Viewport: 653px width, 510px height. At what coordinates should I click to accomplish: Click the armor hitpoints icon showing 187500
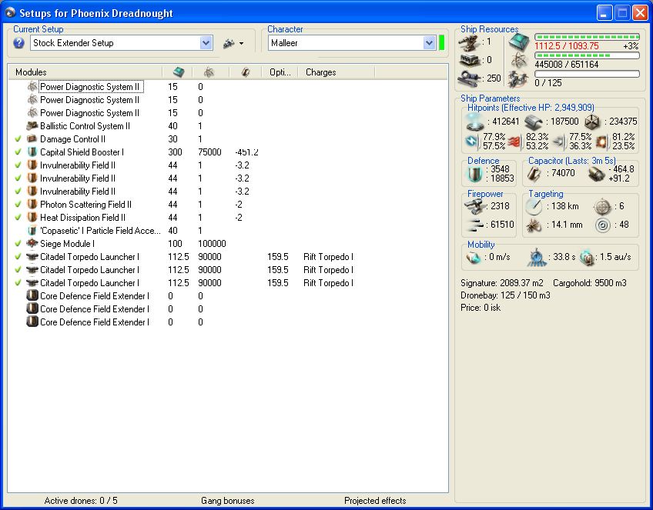(x=534, y=122)
